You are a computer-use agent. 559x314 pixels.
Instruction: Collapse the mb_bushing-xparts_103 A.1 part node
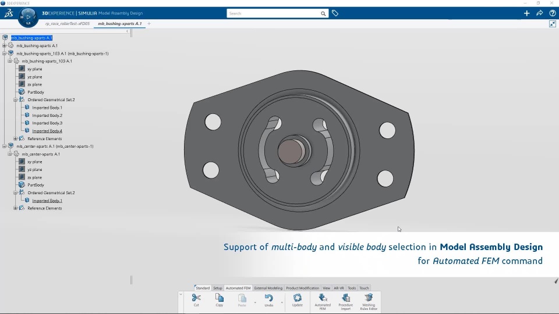point(10,61)
